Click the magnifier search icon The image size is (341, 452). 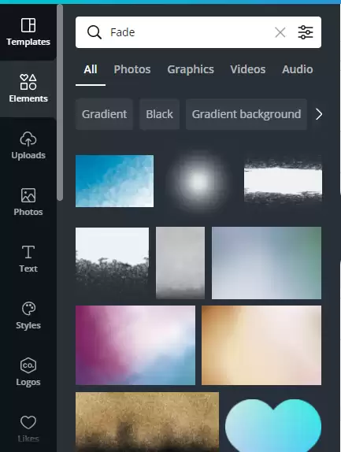click(95, 32)
